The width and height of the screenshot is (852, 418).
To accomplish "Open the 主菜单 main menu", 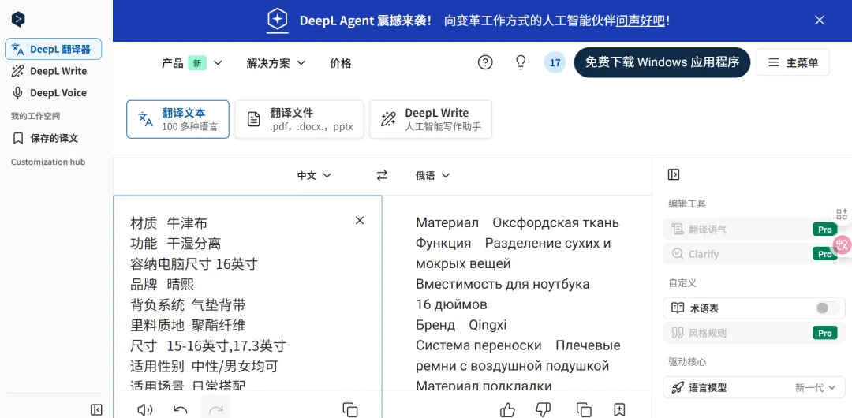I will (793, 62).
